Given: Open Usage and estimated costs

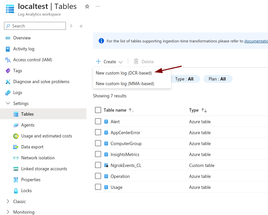Looking at the screenshot, I should tap(46, 136).
